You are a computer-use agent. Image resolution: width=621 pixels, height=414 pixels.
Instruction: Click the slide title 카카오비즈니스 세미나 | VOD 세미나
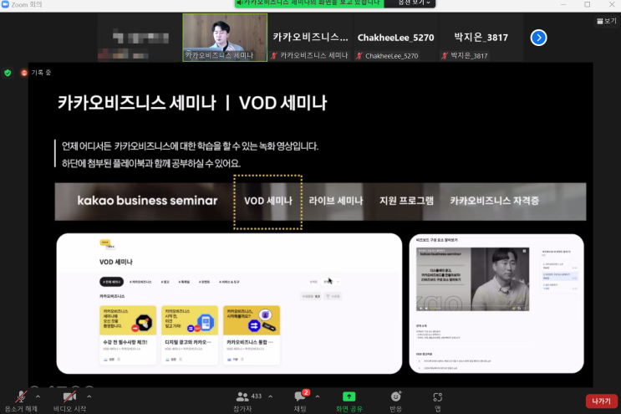(x=192, y=103)
